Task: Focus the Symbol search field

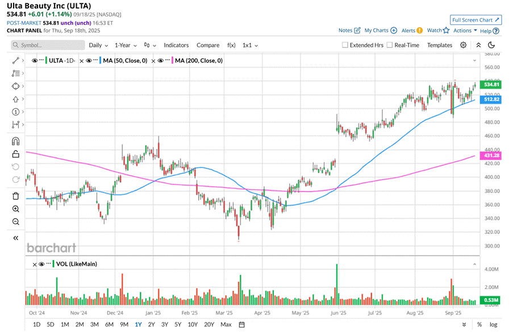Action: coord(48,45)
